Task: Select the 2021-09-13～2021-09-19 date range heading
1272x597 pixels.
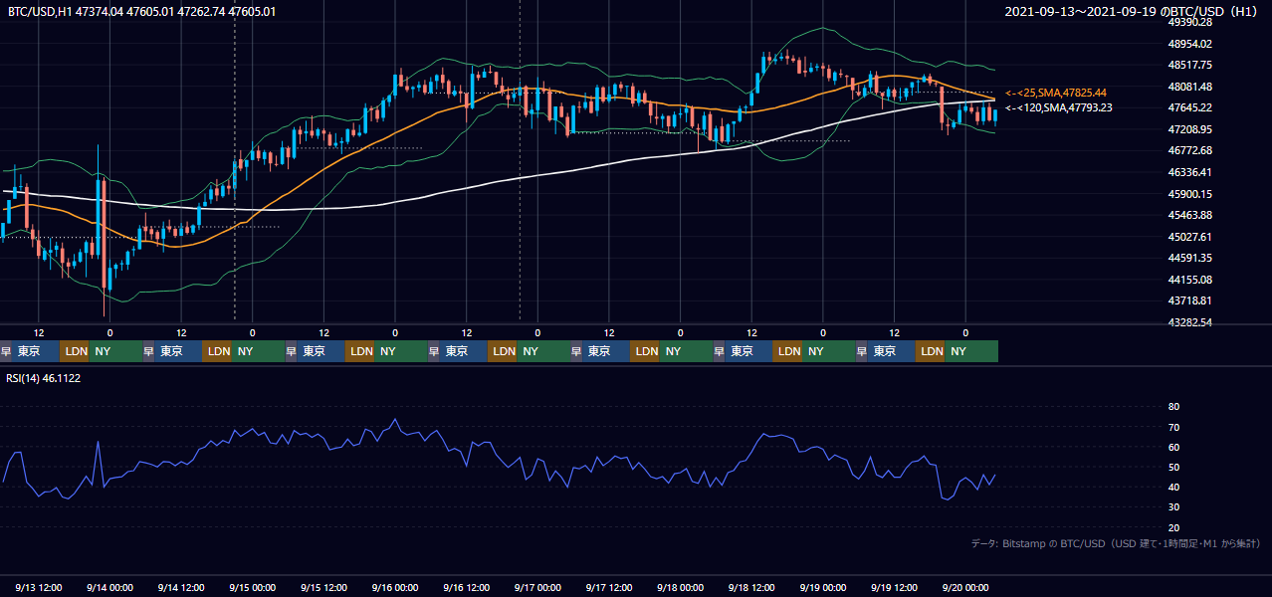Action: (1132, 12)
